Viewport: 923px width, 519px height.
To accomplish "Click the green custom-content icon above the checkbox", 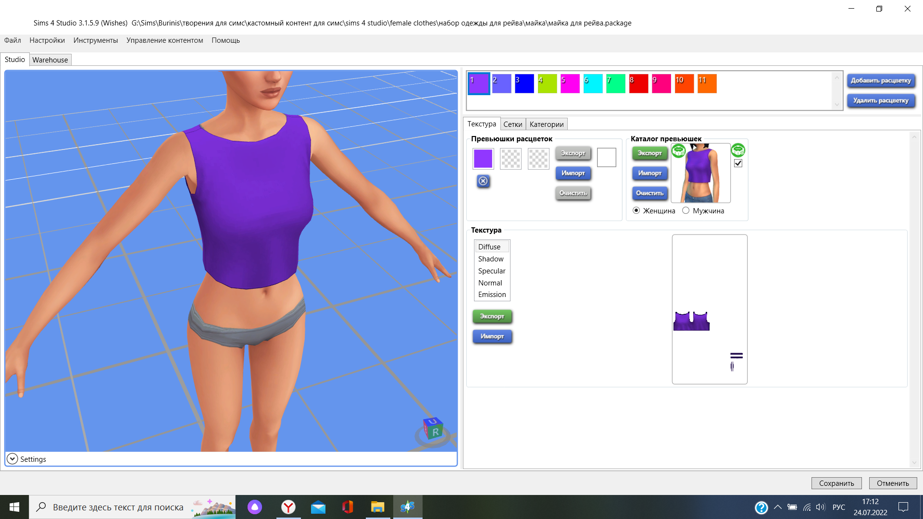I will (738, 150).
